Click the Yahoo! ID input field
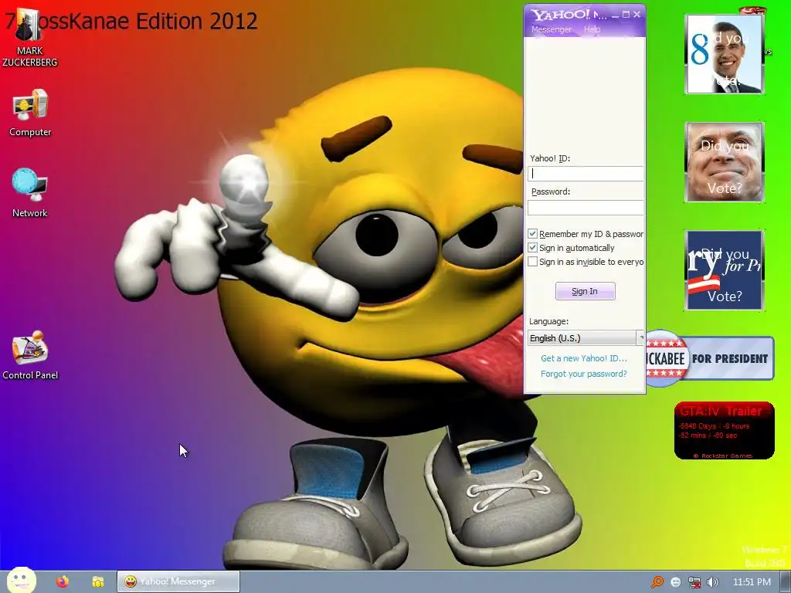791x593 pixels. coord(586,174)
